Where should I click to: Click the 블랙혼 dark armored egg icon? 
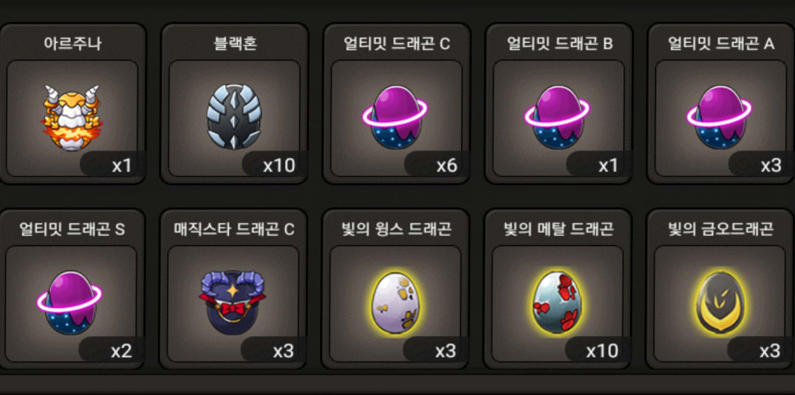(234, 117)
